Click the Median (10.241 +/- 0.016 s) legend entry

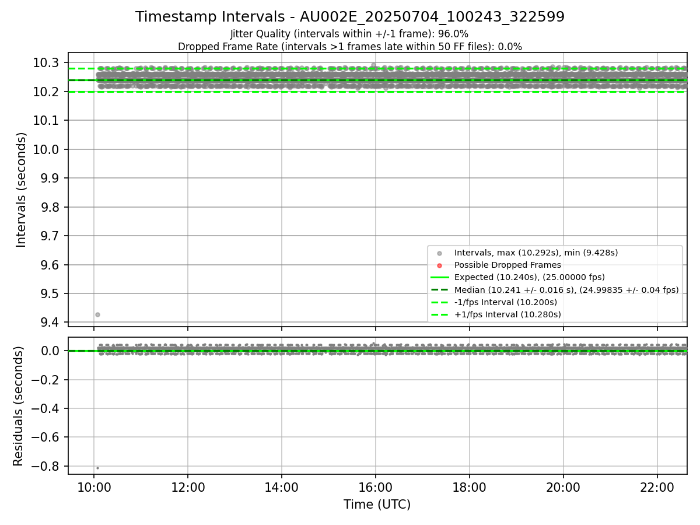(566, 290)
